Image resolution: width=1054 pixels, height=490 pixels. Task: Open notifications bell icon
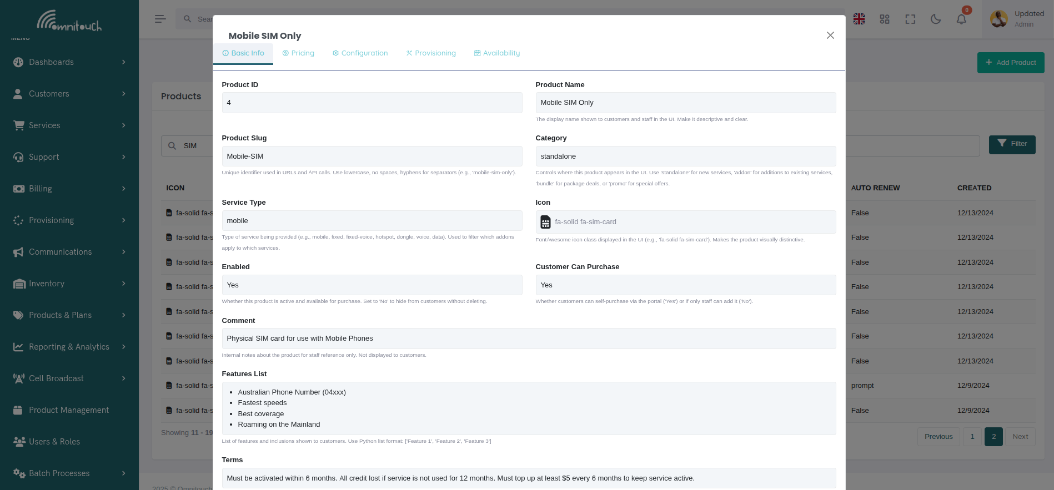coord(961,19)
